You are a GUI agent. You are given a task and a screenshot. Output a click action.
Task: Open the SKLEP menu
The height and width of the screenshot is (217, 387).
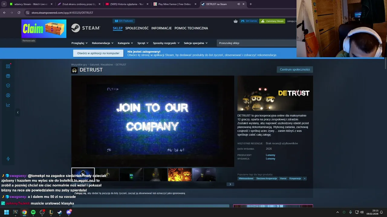point(118,28)
